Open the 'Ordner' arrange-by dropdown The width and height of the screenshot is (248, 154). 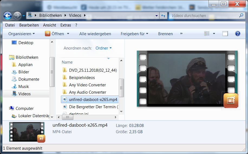[103, 48]
